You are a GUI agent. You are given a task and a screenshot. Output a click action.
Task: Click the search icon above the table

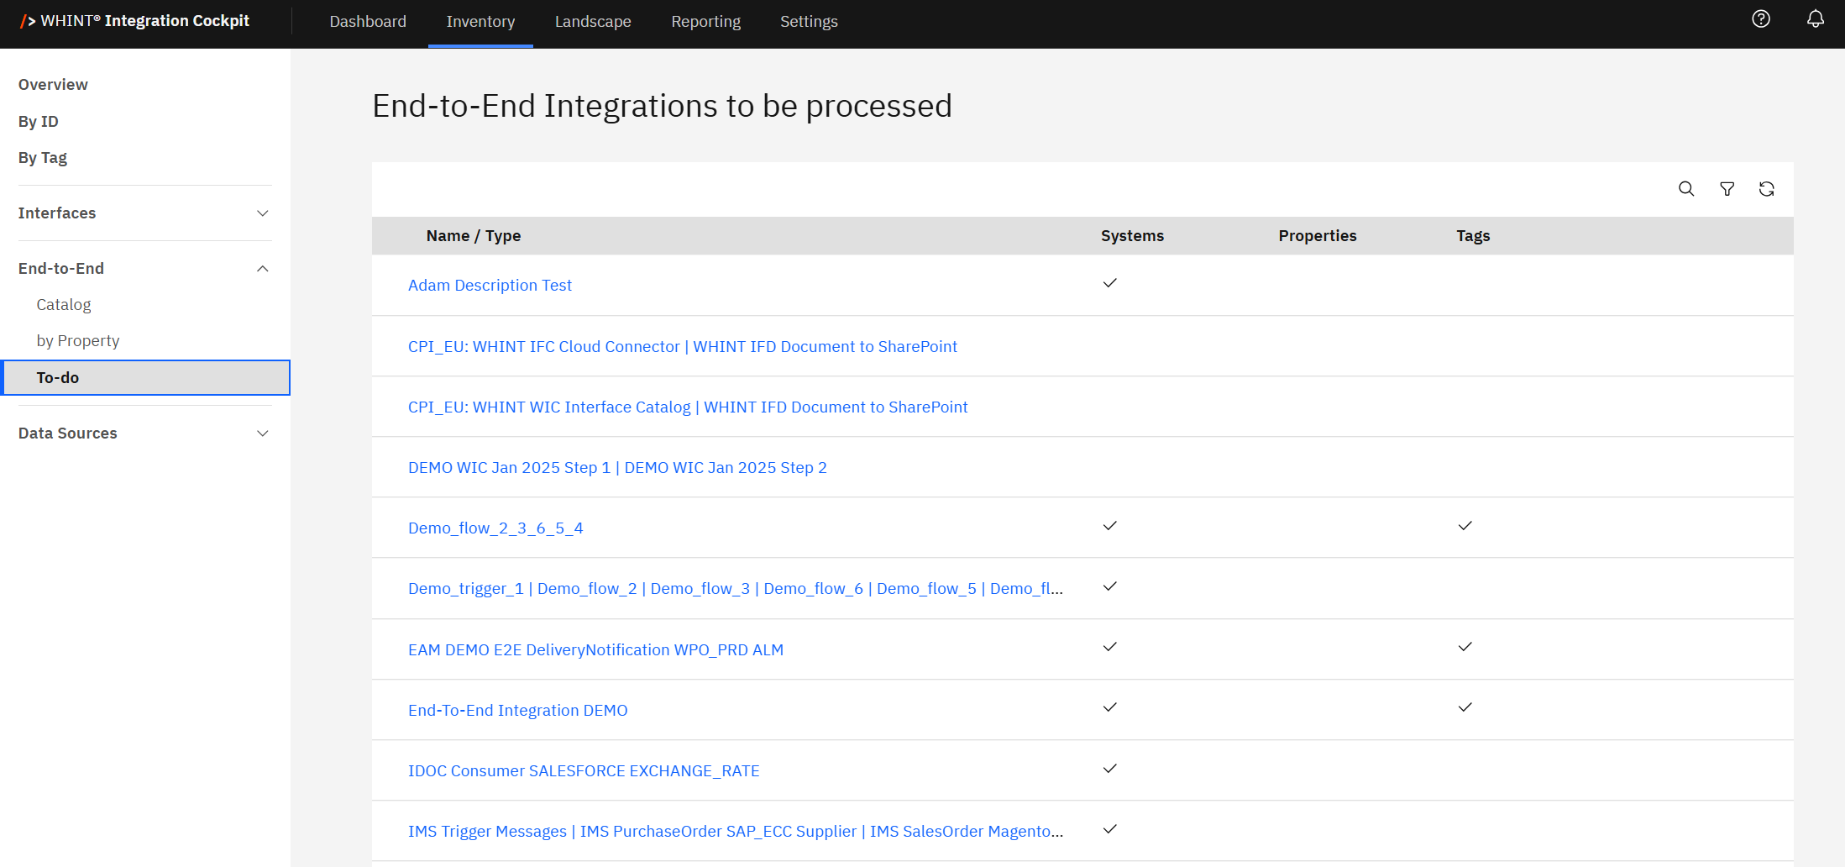(1685, 189)
